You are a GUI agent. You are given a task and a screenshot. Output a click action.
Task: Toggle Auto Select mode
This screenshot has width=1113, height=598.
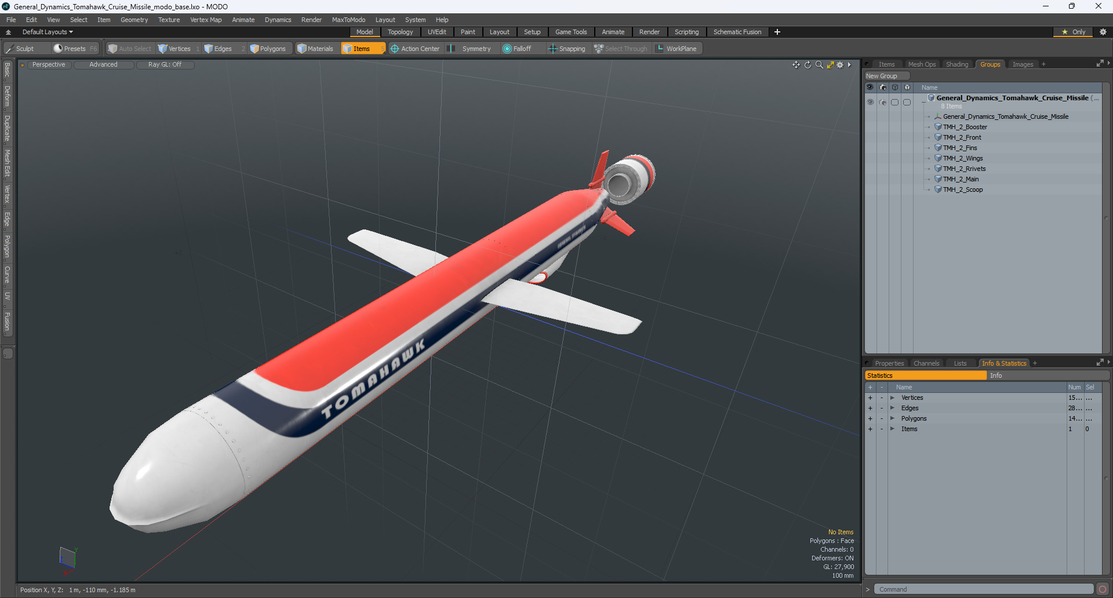pos(130,49)
